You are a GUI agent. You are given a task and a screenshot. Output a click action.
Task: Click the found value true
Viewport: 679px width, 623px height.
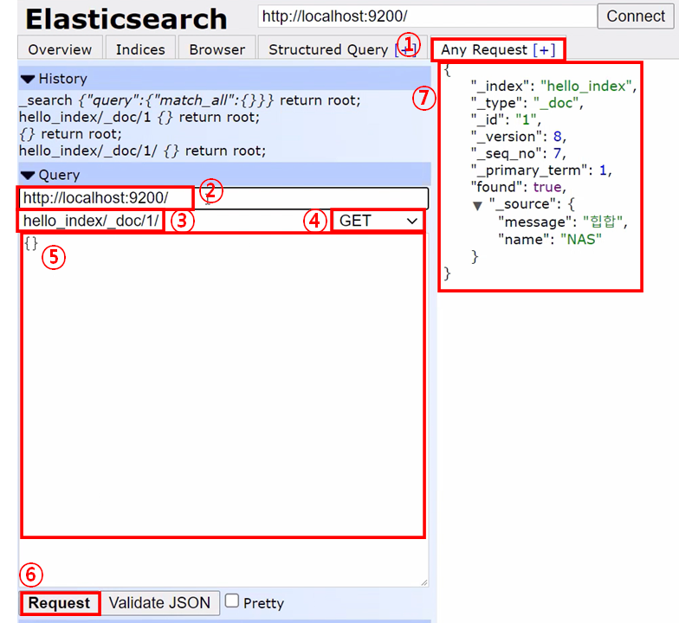(x=547, y=187)
